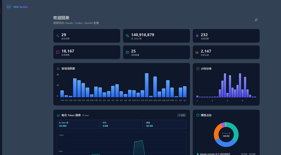
Task: Click the subtitle 管理您的 Claude · Codex · Gemini 配置
Action: click(x=76, y=23)
